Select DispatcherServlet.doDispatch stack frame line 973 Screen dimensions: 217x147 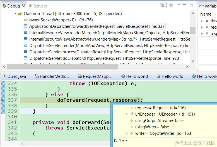pos(104,58)
